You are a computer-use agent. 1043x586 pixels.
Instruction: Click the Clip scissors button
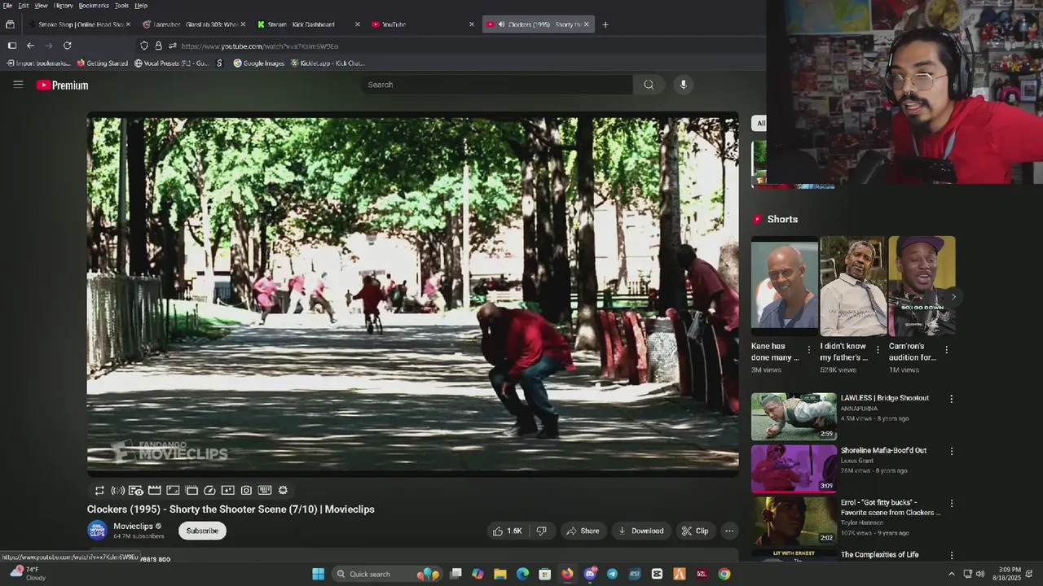point(695,531)
